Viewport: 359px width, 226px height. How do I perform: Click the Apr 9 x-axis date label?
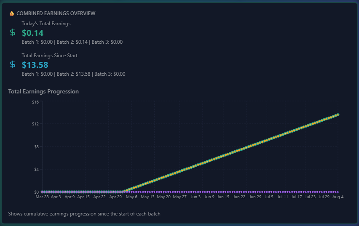(x=70, y=197)
